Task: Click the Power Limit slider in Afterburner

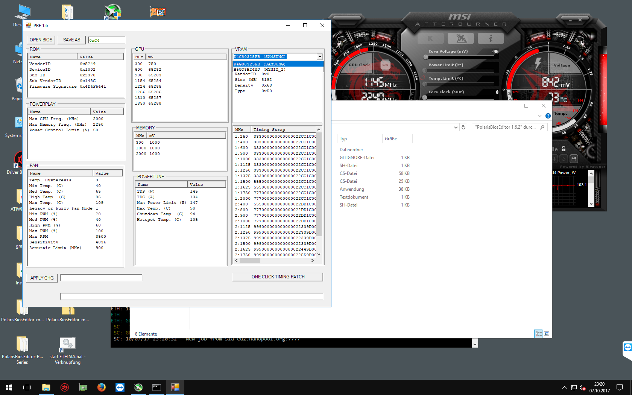Action: coord(460,71)
